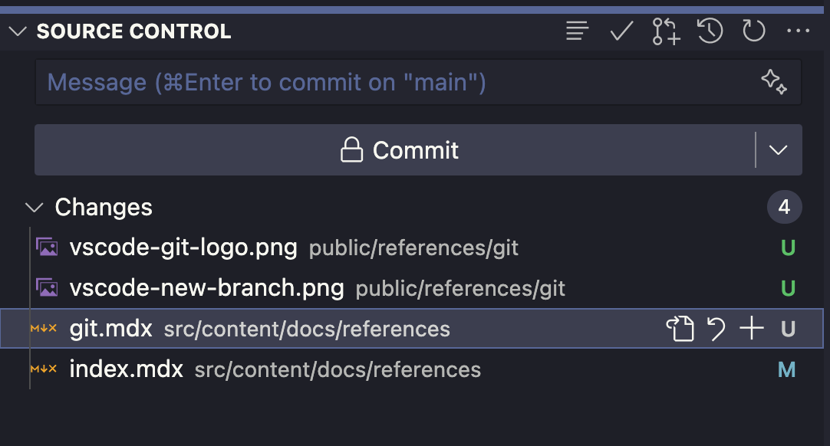Toggle the view mode icon in Source Control
This screenshot has height=446, width=830.
pyautogui.click(x=577, y=31)
